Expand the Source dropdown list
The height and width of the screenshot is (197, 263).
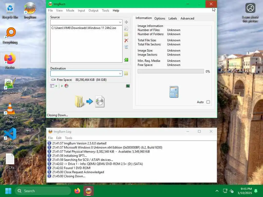pos(120,22)
